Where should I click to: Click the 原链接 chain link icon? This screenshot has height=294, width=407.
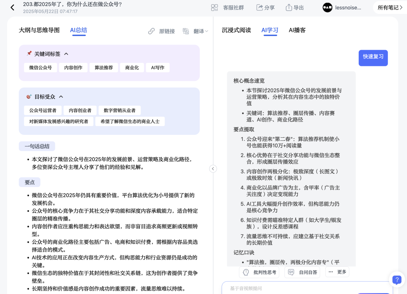tap(151, 31)
